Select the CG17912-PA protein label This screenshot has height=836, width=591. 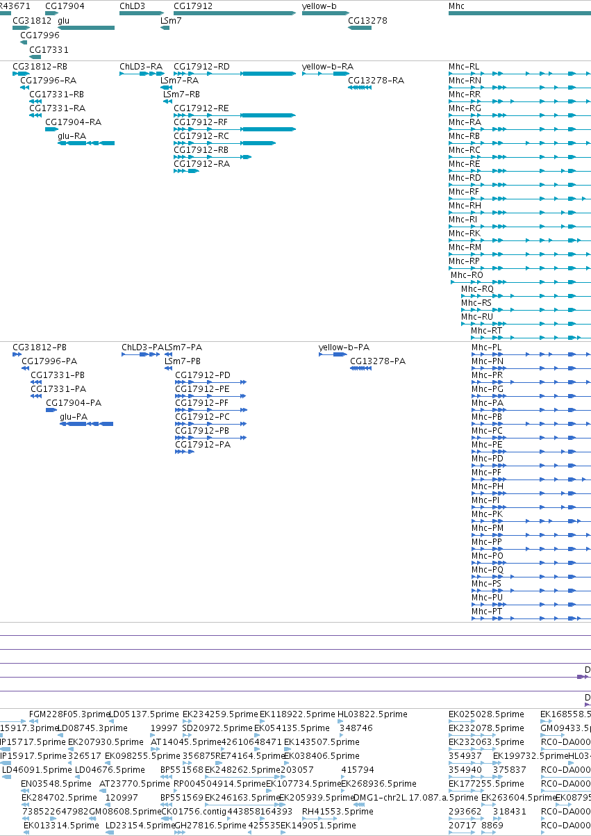(203, 445)
